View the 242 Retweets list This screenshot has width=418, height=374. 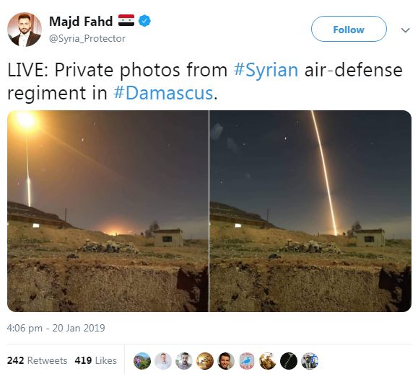pos(37,360)
